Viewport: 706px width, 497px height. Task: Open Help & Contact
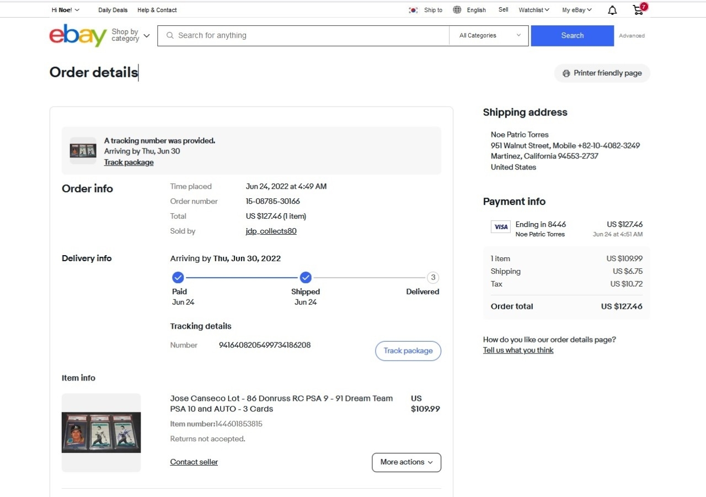coord(157,10)
